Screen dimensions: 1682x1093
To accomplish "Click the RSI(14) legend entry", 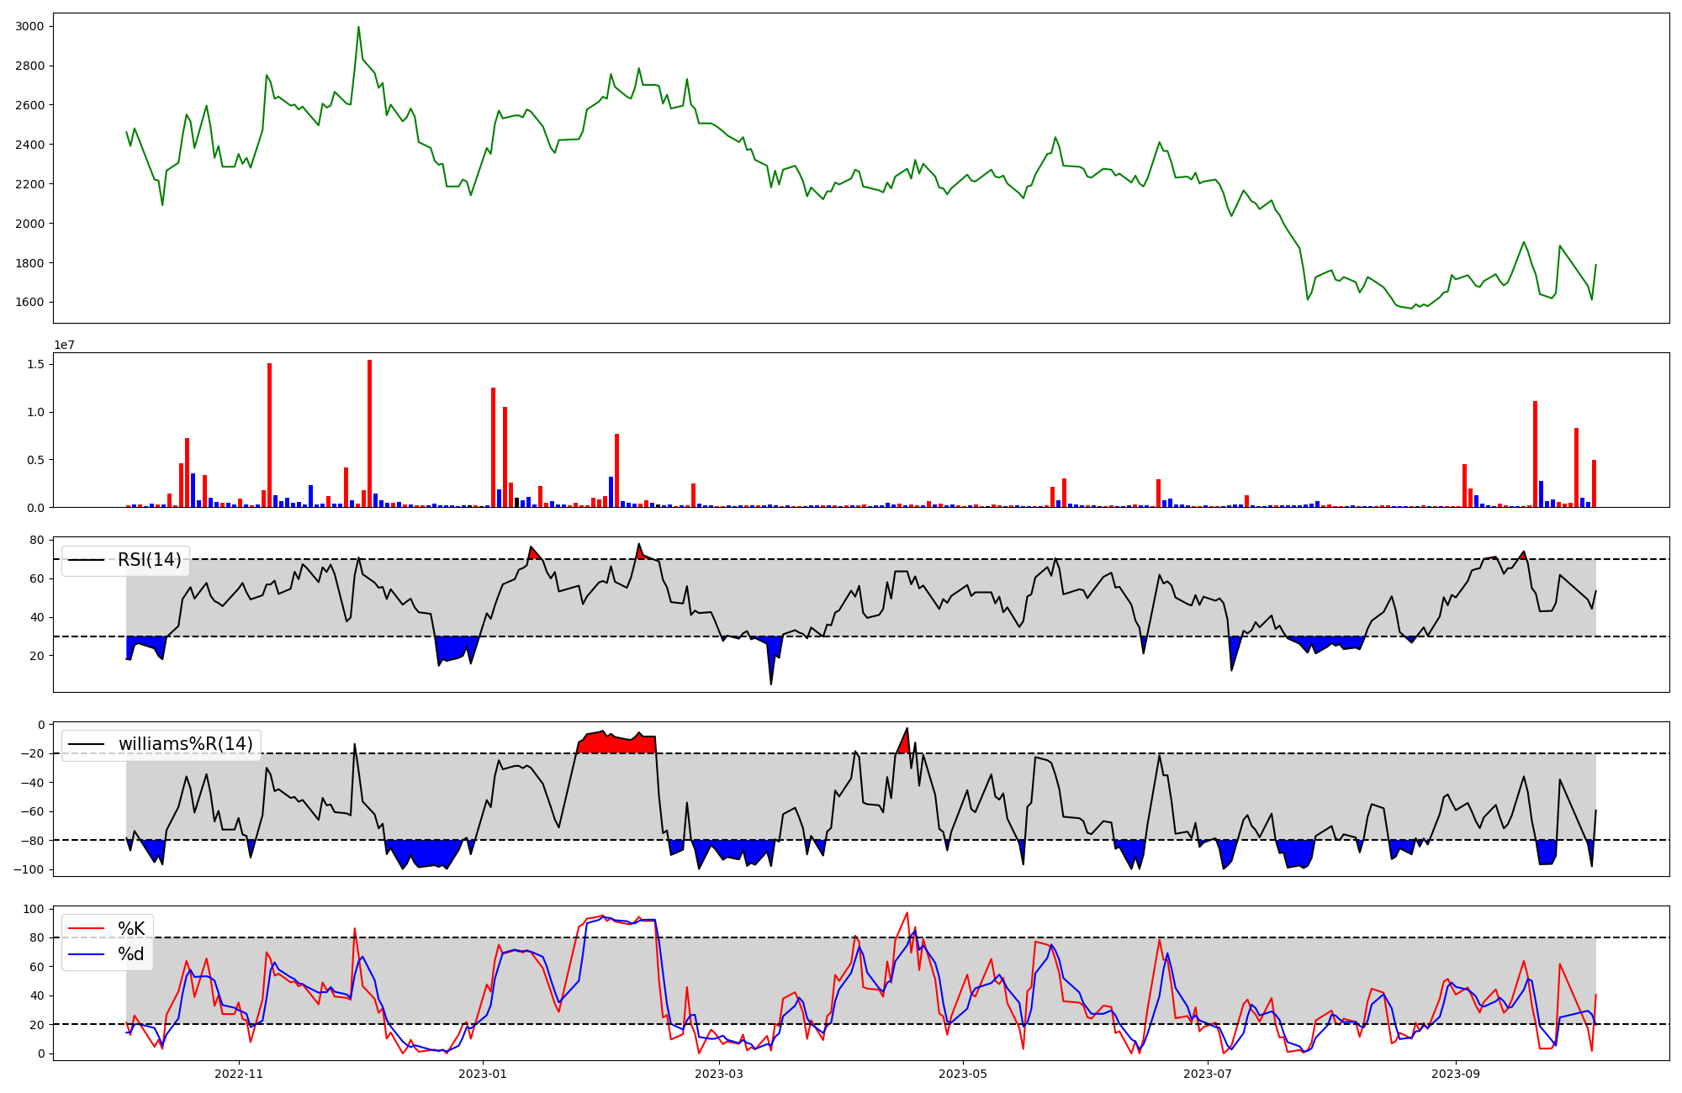I will click(x=149, y=560).
